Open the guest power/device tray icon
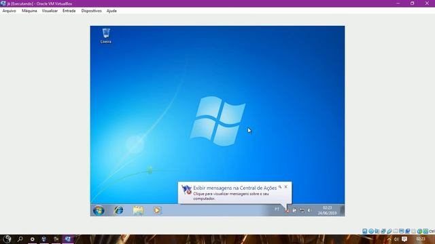This screenshot has width=435, height=244. pos(294,211)
